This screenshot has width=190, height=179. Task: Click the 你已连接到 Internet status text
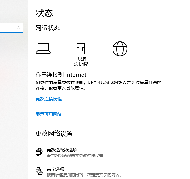pos(61,75)
